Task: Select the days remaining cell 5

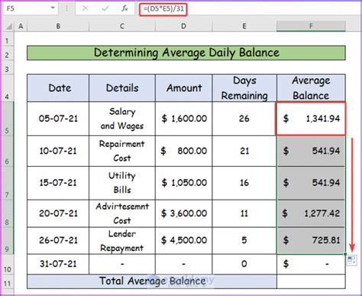Action: point(244,240)
